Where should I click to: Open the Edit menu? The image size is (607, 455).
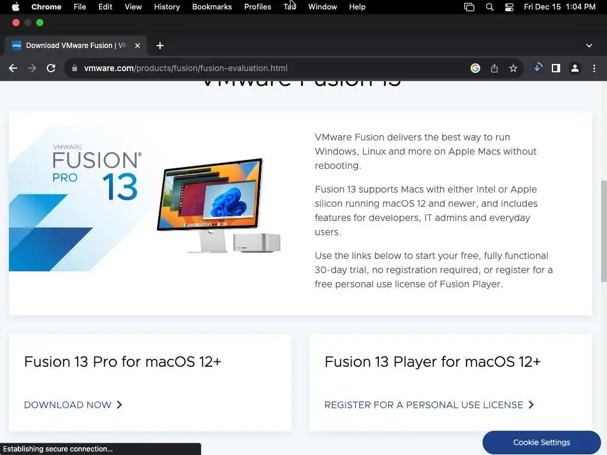[x=105, y=7]
